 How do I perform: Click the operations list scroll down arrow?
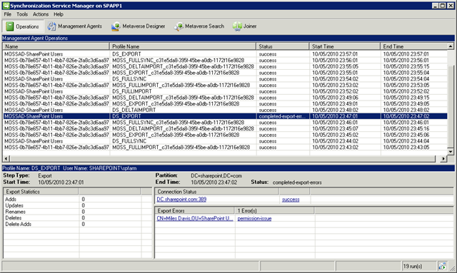451,152
